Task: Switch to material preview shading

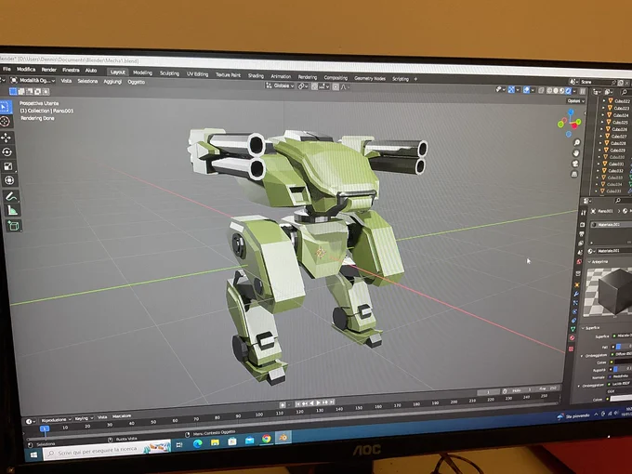Action: [562, 90]
